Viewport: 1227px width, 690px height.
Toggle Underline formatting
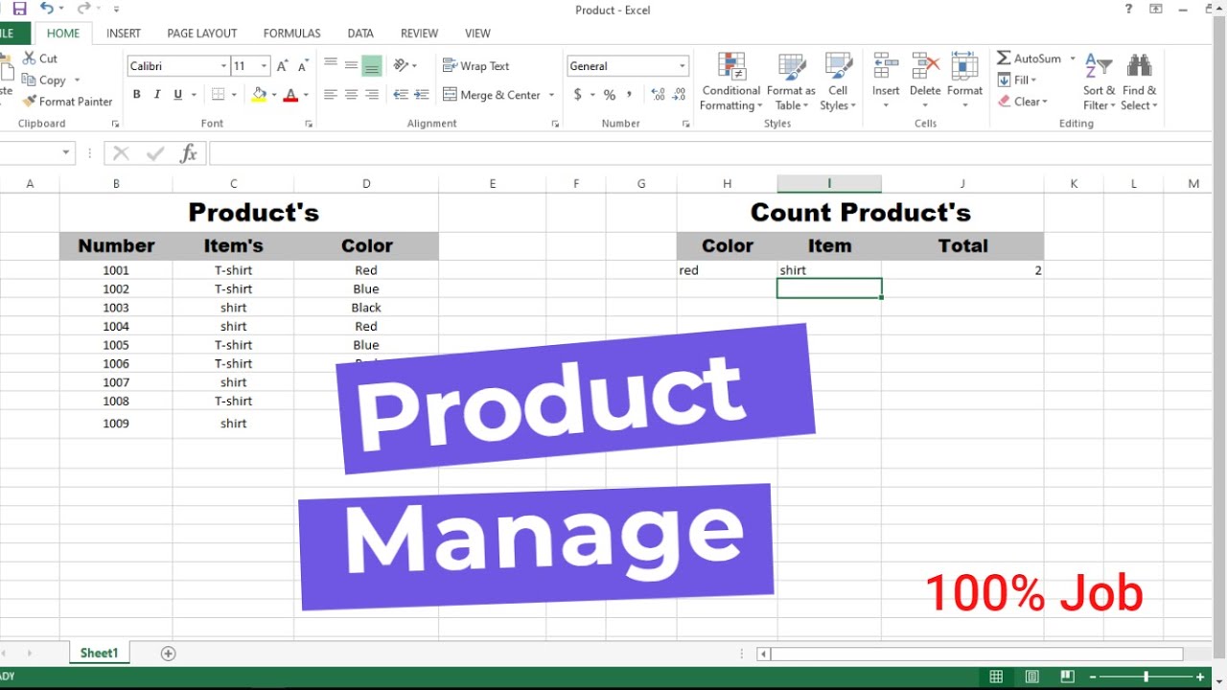178,95
